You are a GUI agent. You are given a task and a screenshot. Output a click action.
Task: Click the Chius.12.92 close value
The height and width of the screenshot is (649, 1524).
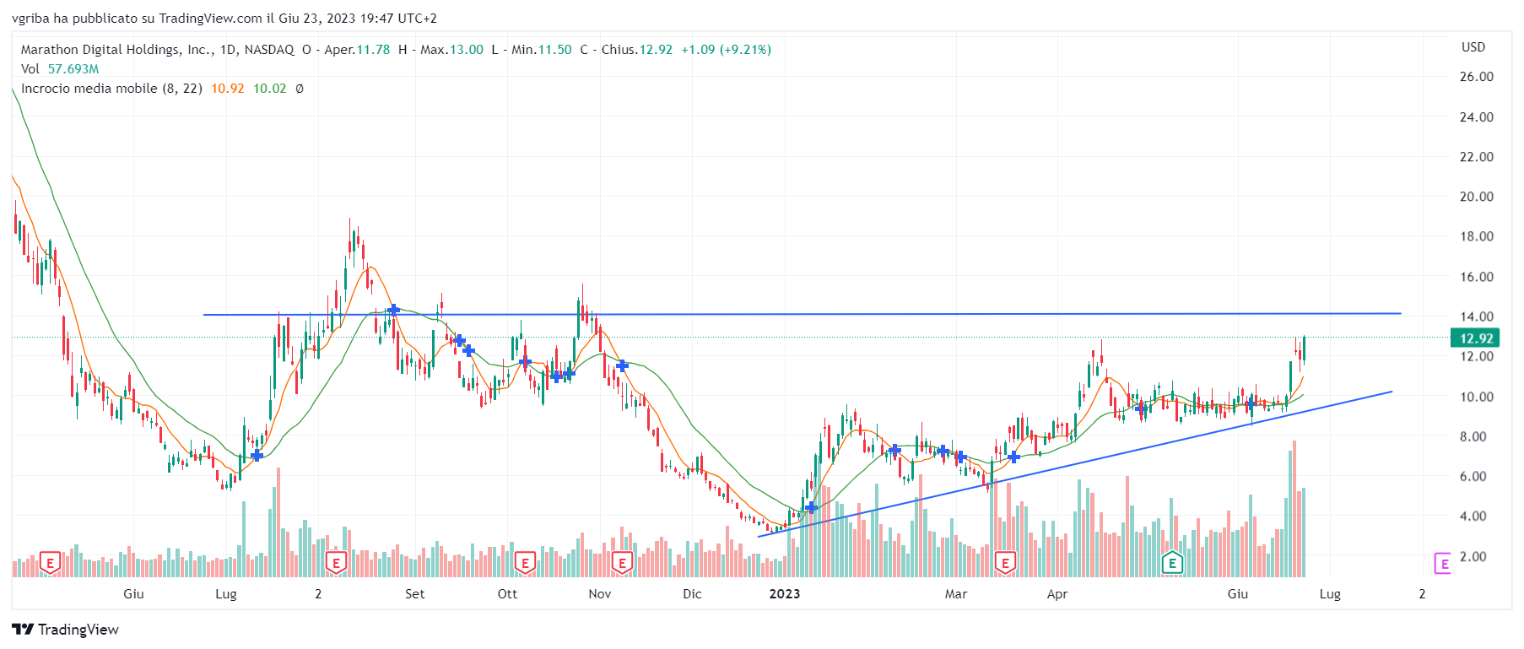(x=636, y=50)
